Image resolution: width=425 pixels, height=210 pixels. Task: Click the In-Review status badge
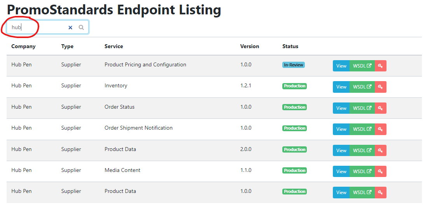coord(293,65)
